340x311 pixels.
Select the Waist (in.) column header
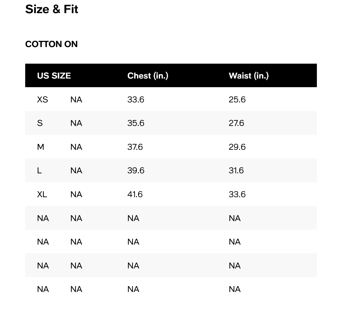pyautogui.click(x=249, y=76)
